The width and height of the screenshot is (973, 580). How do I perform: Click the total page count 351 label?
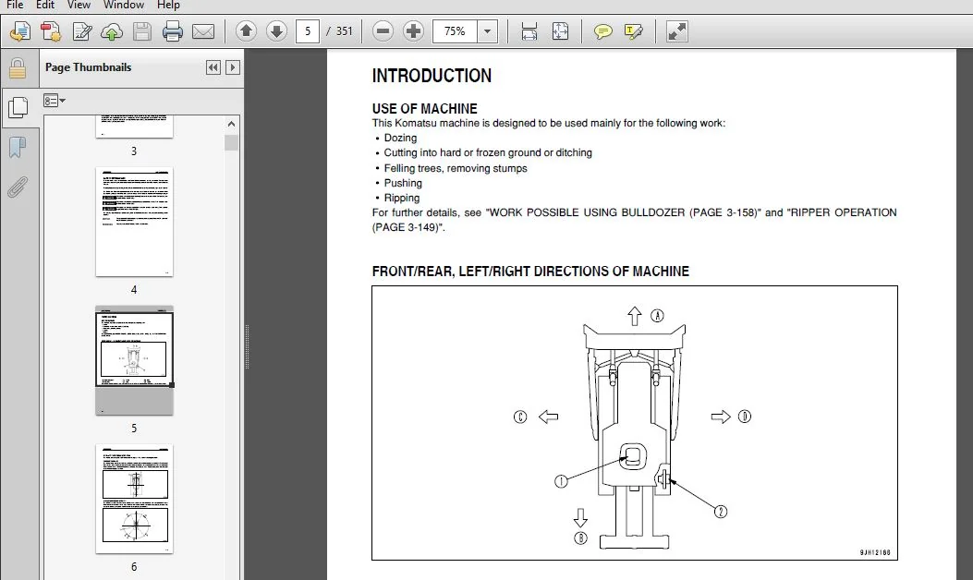(x=345, y=31)
